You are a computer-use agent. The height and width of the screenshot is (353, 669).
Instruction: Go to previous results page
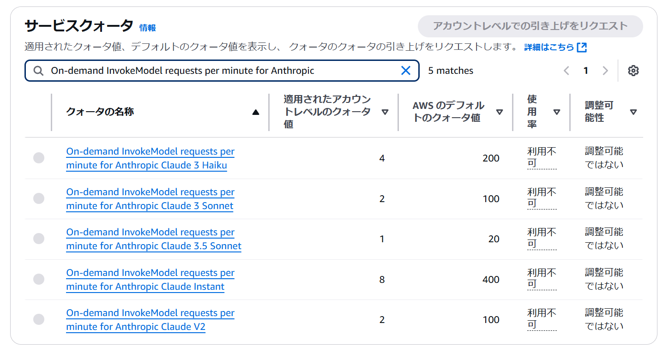pos(567,71)
